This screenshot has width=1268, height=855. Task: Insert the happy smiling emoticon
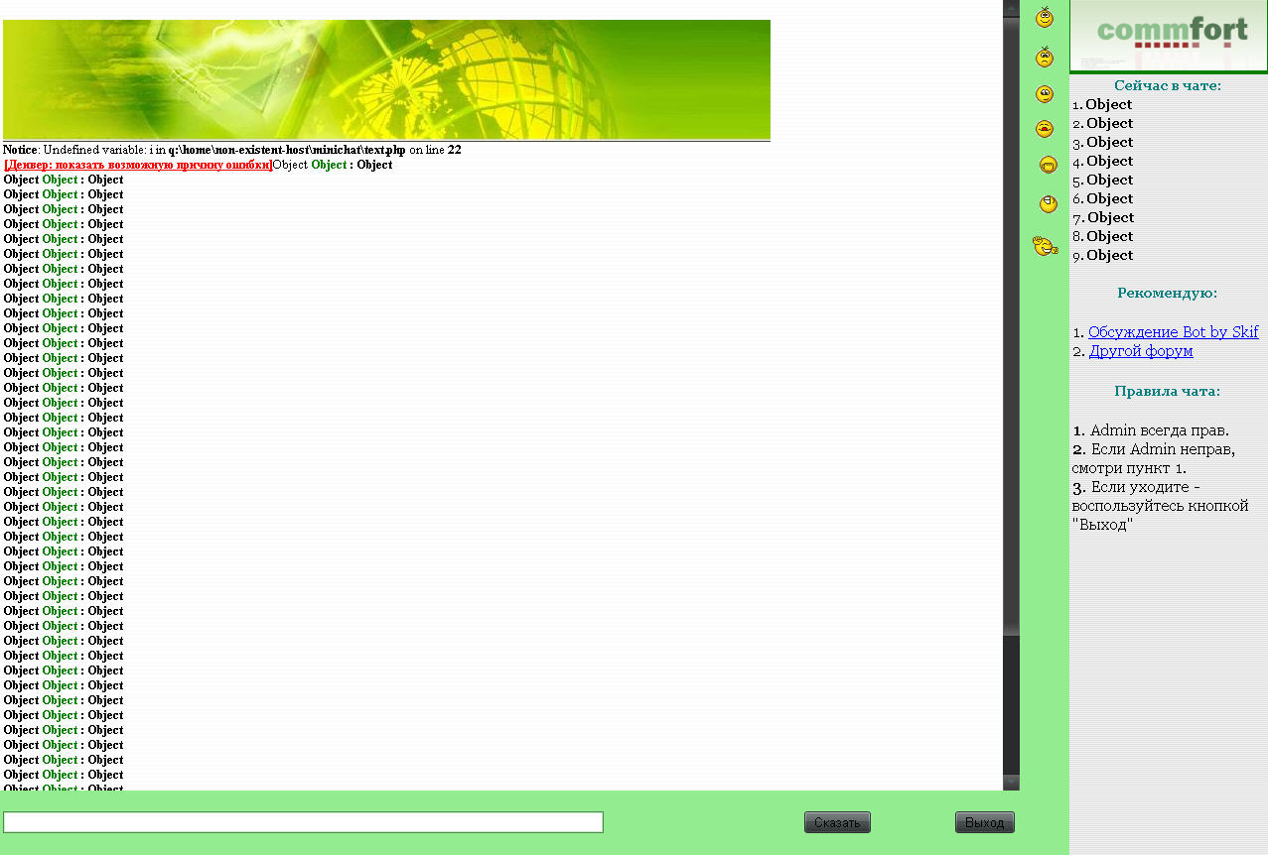1045,18
